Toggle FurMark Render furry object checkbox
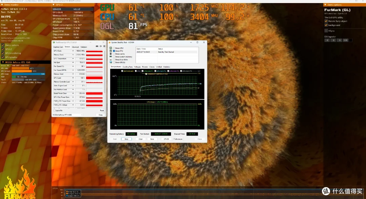The image size is (366, 199). coord(326,21)
